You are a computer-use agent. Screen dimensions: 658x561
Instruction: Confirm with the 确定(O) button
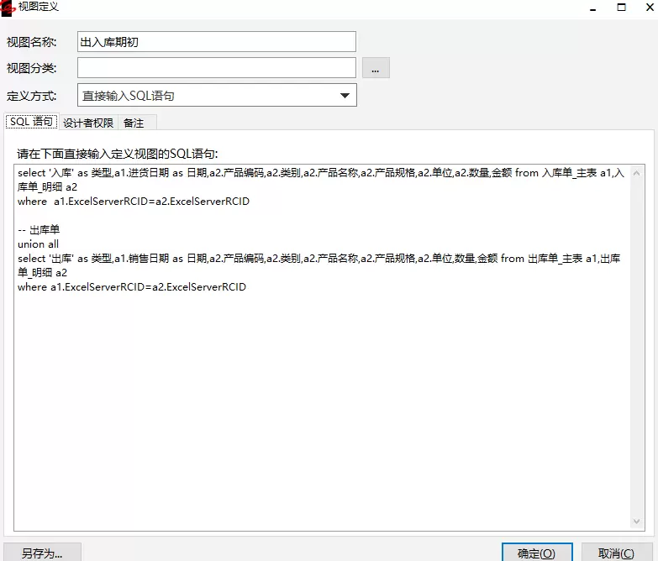pyautogui.click(x=536, y=553)
